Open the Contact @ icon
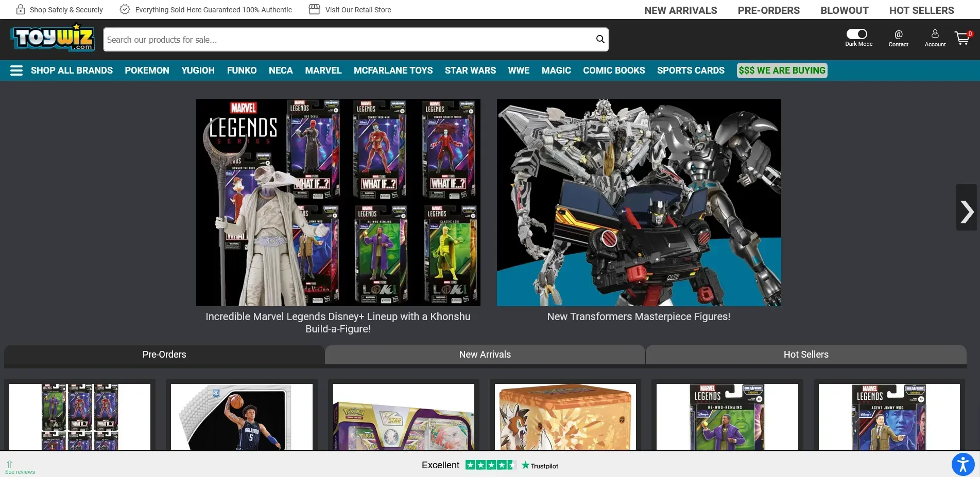The width and height of the screenshot is (980, 477). (898, 34)
